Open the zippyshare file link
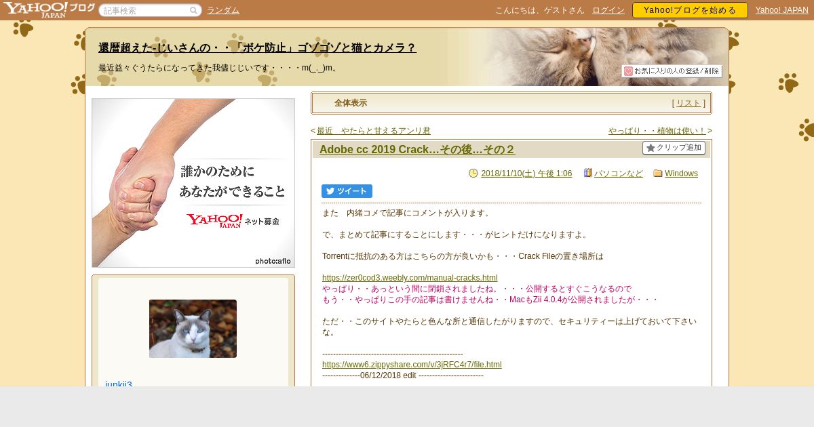Screen dimensions: 814x427 click(412, 365)
